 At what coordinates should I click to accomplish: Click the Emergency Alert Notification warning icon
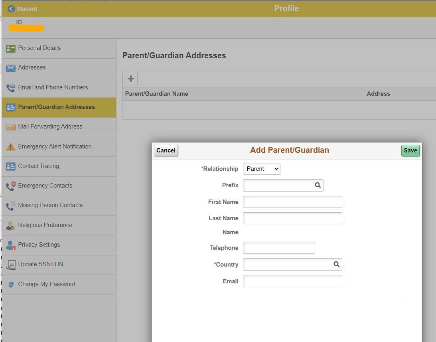click(10, 146)
